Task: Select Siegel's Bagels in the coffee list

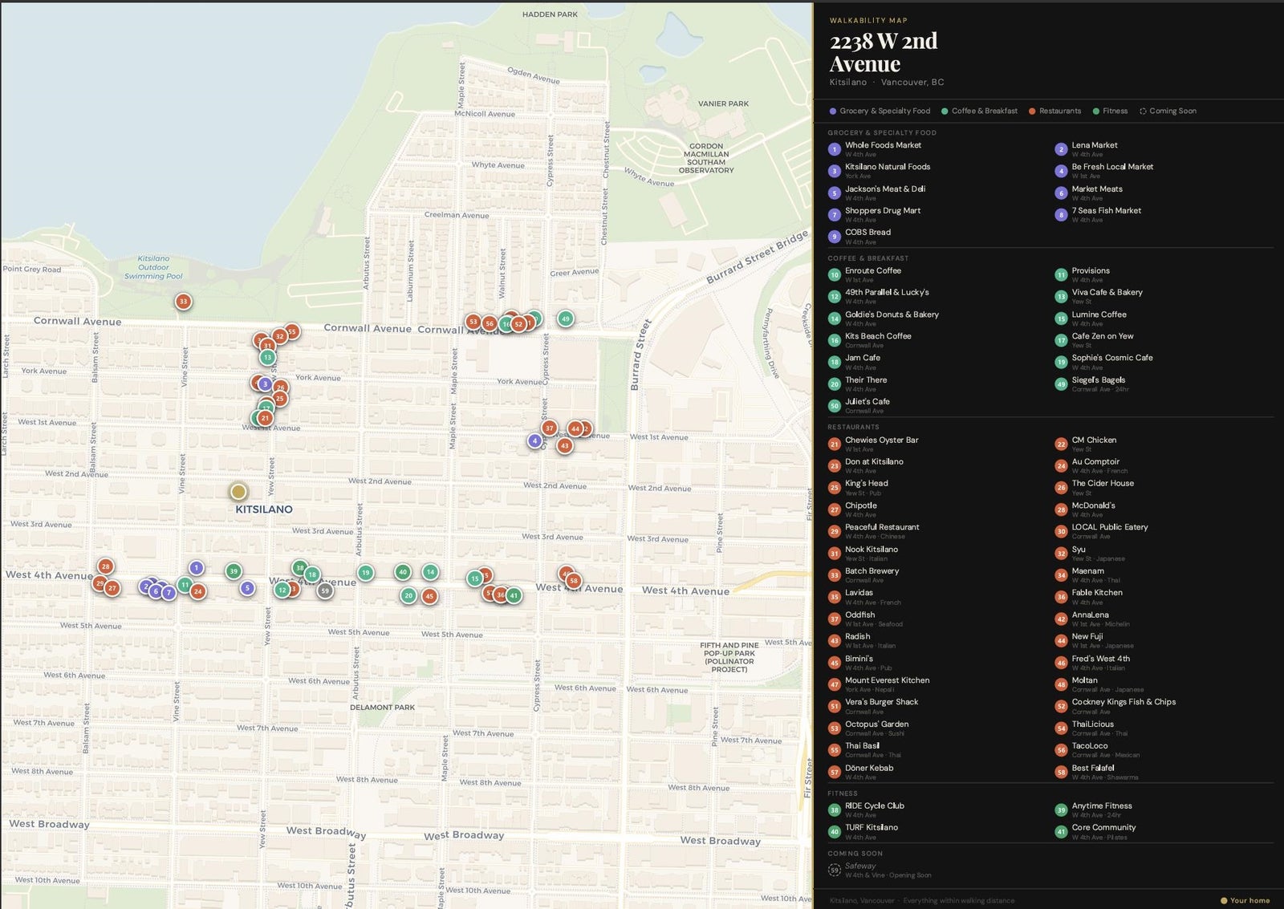Action: click(x=1098, y=380)
